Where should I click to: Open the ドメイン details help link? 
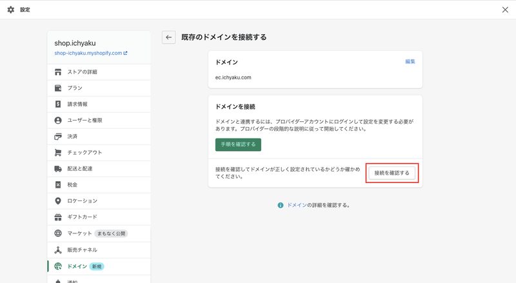click(x=297, y=205)
